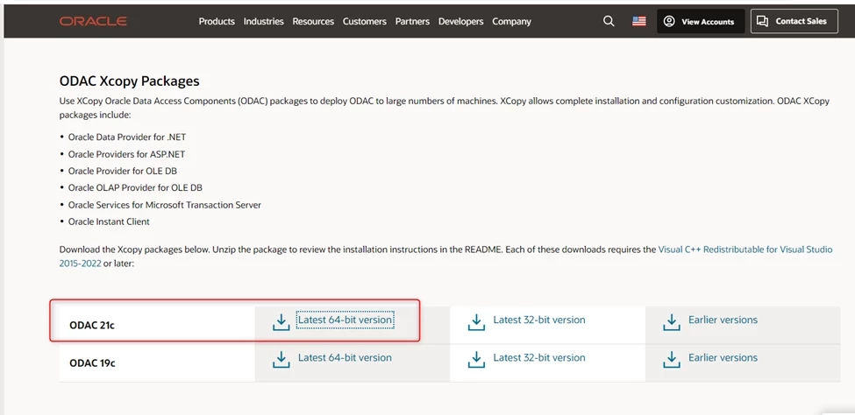Click the US flag country selector
Image resolution: width=855 pixels, height=415 pixels.
[638, 21]
